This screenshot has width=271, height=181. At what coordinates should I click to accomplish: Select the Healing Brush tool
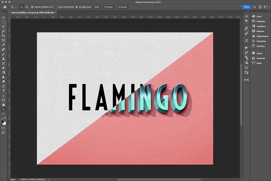point(3,50)
